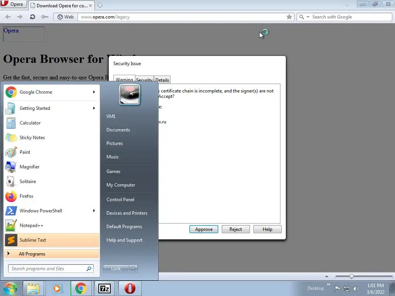Viewport: 395px width, 296px height.
Task: Switch to the Security tab
Action: [x=144, y=80]
